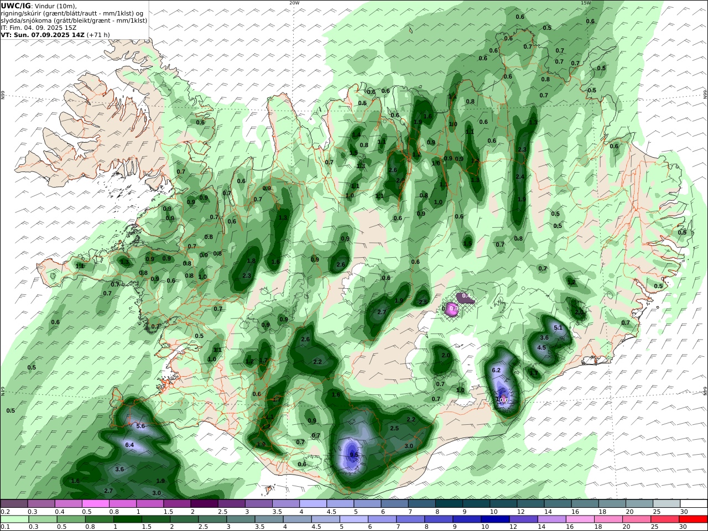This screenshot has width=708, height=531.
Task: Click the deep blue rain swatch labeled 10
Action: coord(495,519)
